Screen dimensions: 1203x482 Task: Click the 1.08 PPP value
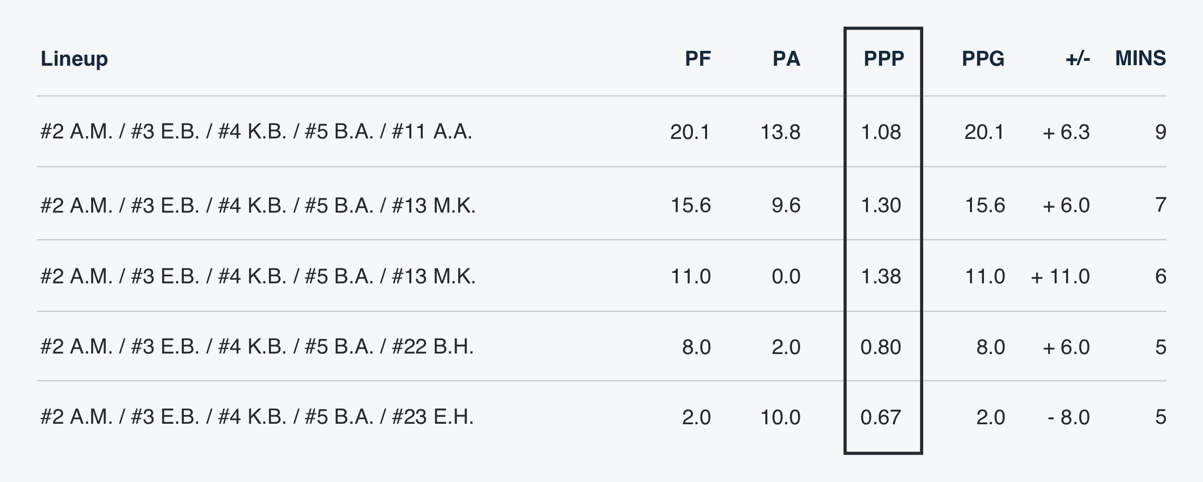click(881, 132)
